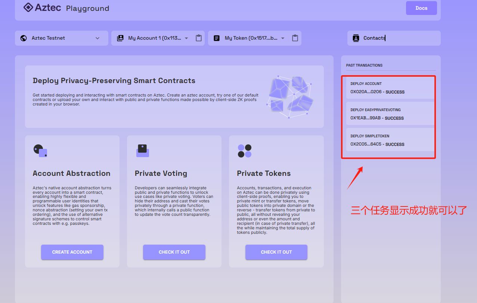Click the Account Abstraction card icon
The image size is (477, 303).
(x=40, y=151)
